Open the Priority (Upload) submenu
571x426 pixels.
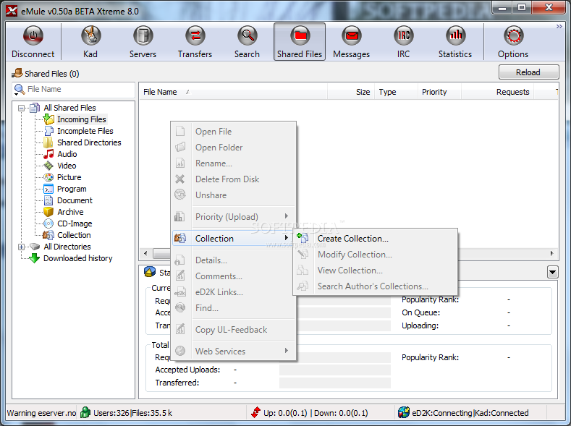234,217
